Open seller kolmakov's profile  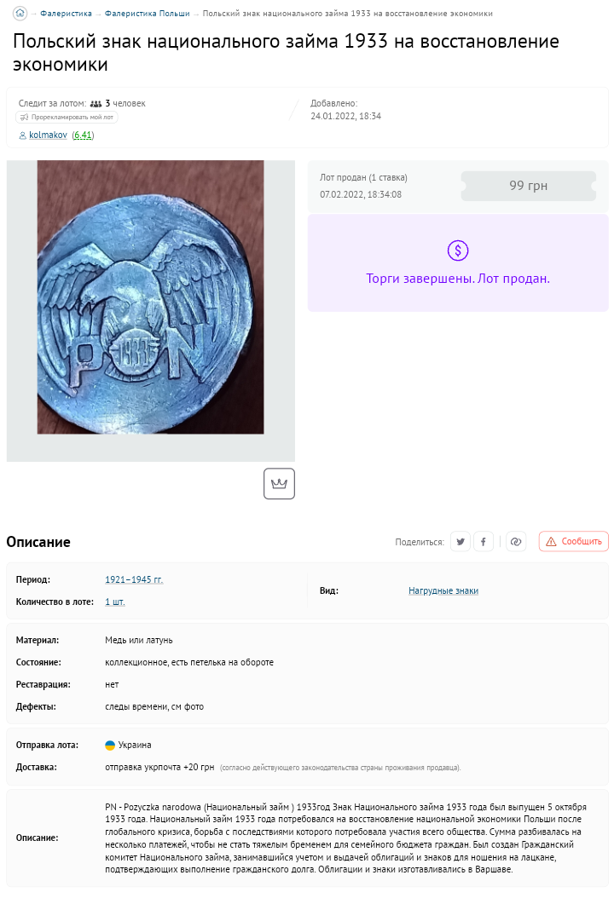(48, 135)
